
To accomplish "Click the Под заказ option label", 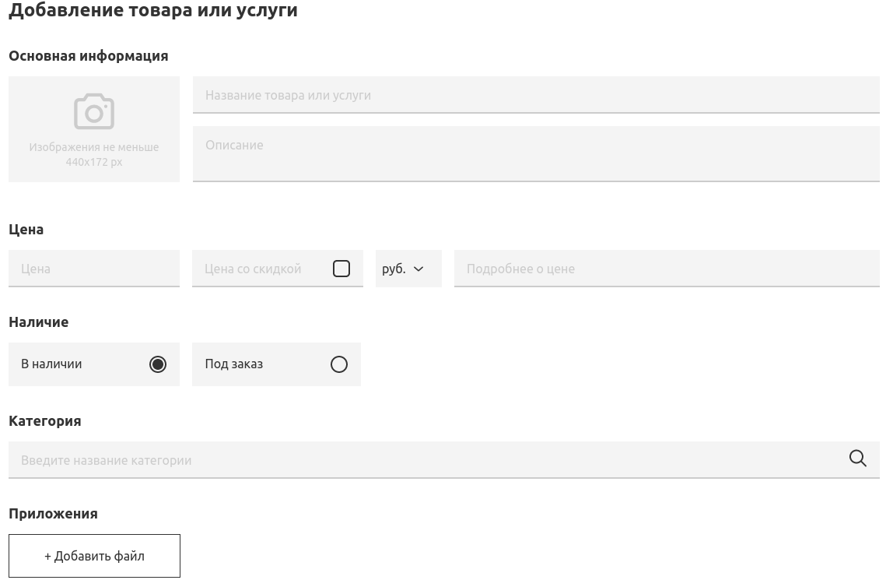I will (234, 364).
